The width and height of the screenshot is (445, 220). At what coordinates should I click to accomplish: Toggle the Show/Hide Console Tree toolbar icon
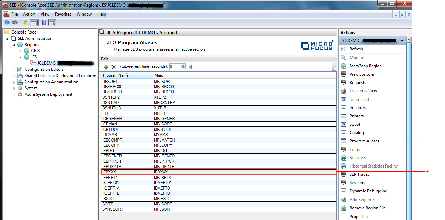[x=34, y=23]
